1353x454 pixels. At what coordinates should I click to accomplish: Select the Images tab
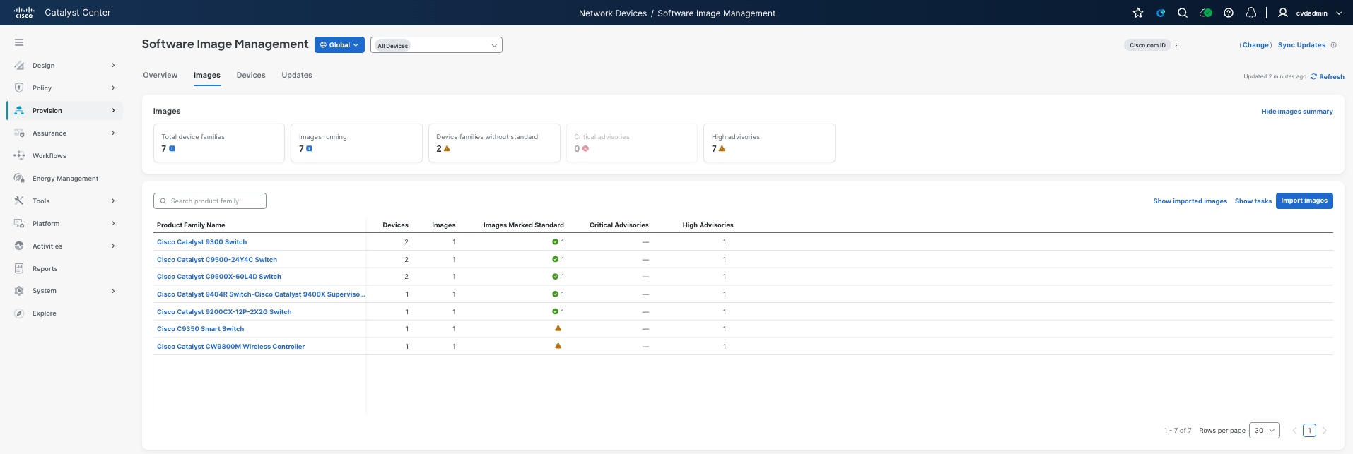tap(207, 75)
